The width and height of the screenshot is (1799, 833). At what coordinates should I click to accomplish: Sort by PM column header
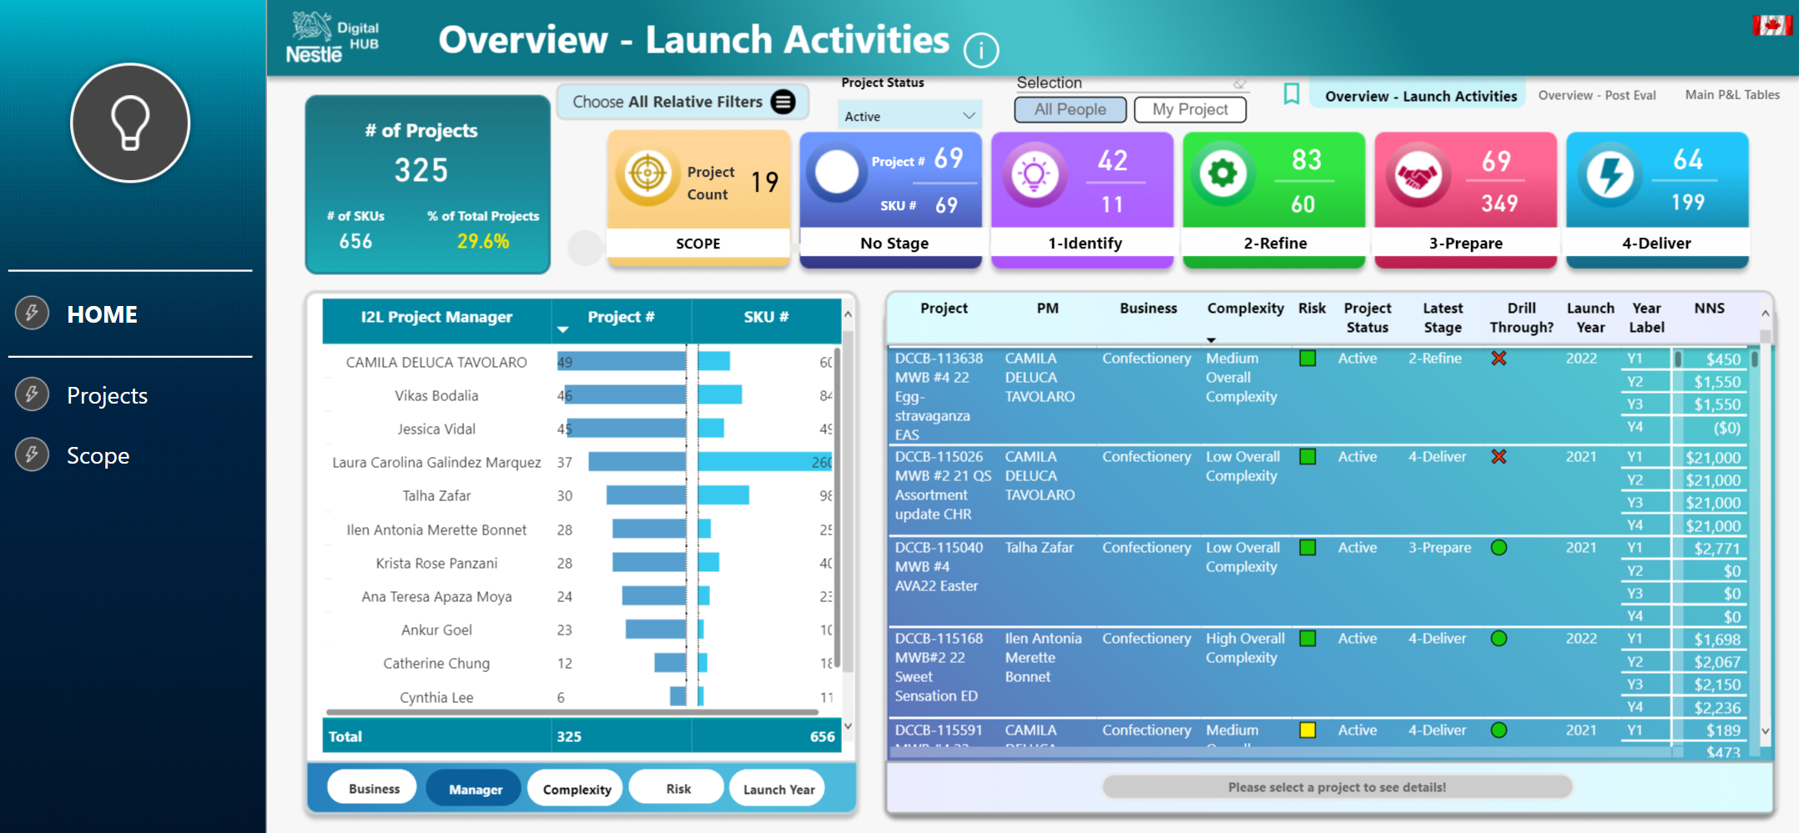pos(1047,309)
